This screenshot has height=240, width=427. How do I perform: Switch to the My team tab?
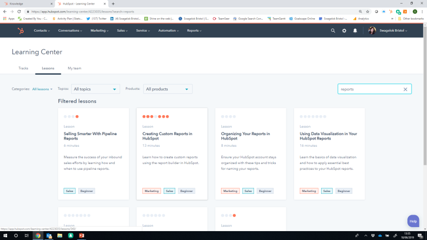74,69
